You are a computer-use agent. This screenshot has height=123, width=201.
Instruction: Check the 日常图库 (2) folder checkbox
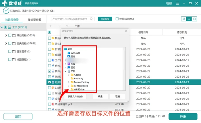click(10, 51)
